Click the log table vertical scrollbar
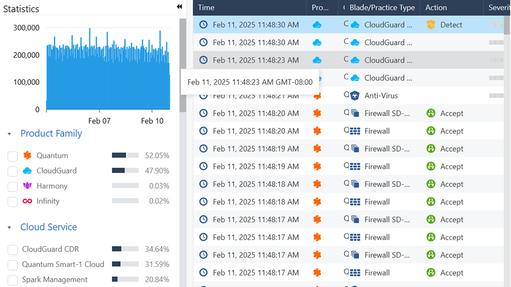 tap(507, 25)
